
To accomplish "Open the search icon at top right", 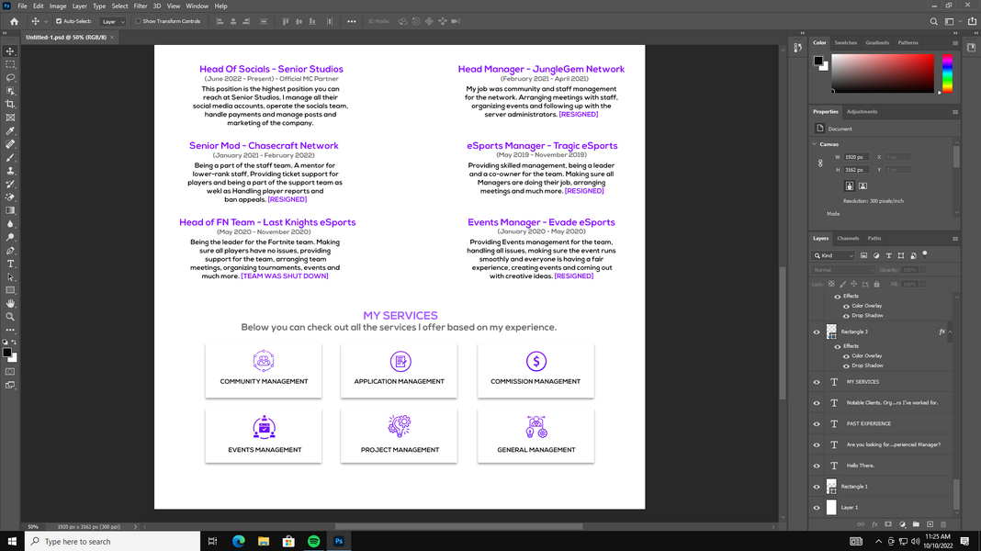I will [x=933, y=21].
